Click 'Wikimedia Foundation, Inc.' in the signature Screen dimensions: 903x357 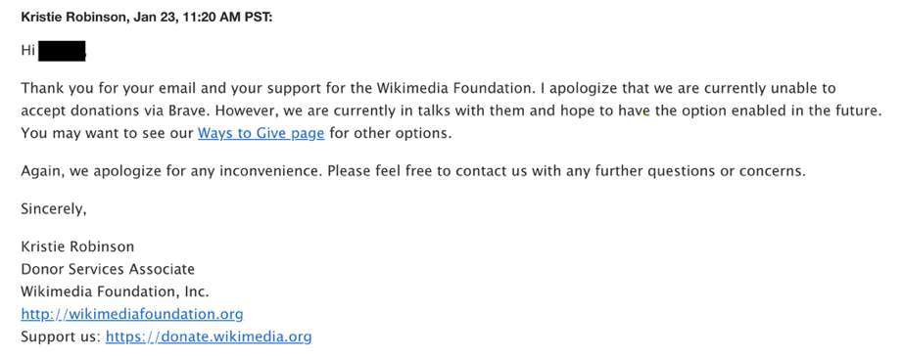(x=115, y=291)
